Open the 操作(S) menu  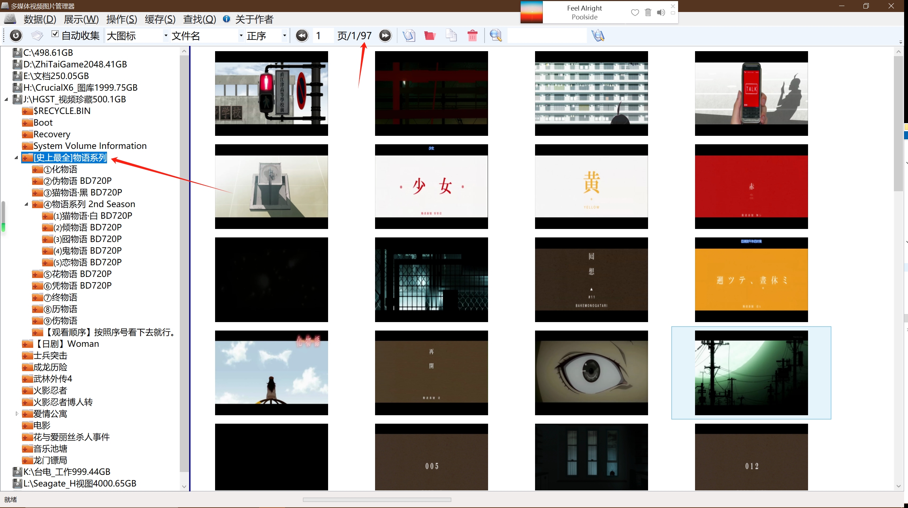click(x=122, y=19)
